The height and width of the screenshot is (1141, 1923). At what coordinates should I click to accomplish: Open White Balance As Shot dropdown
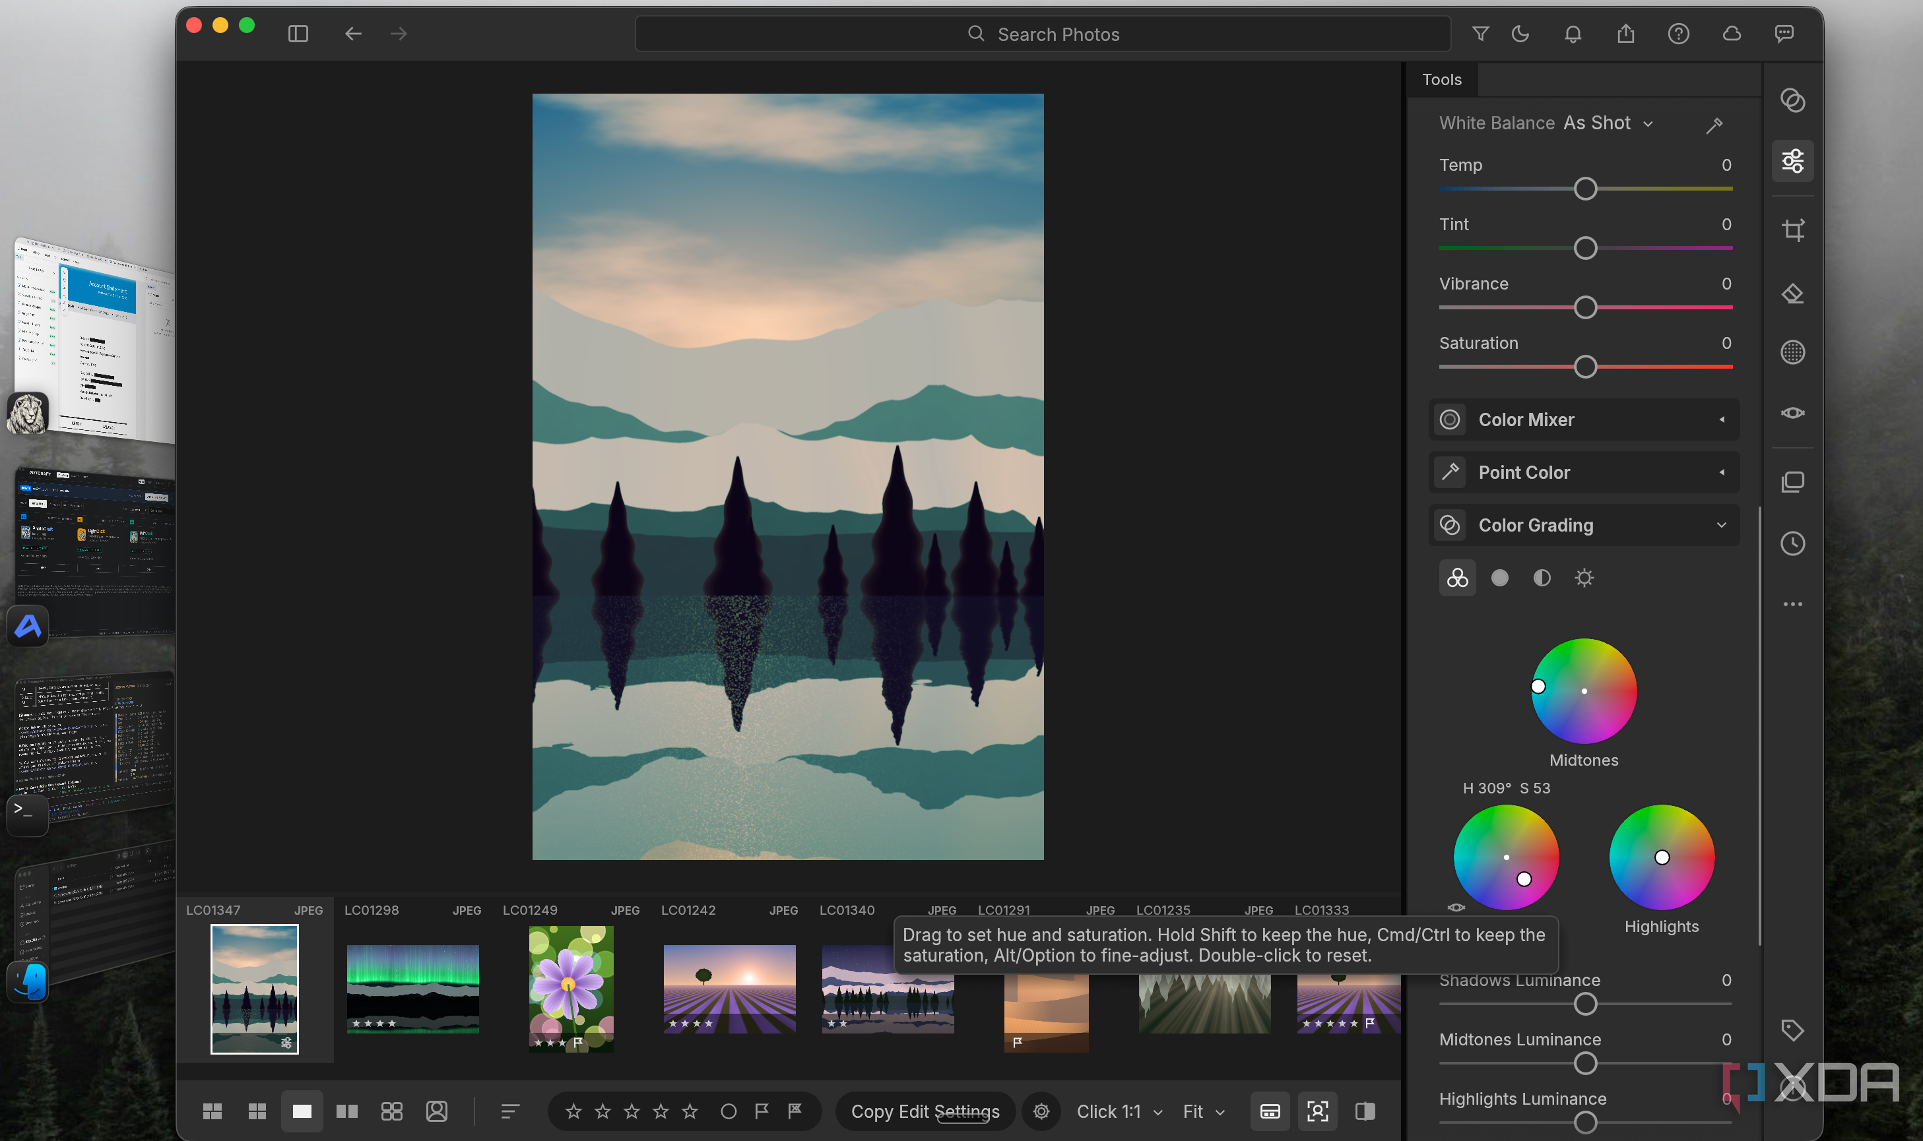click(1607, 123)
